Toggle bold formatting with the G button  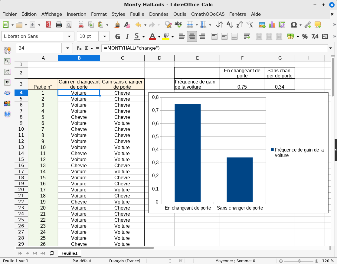point(118,37)
